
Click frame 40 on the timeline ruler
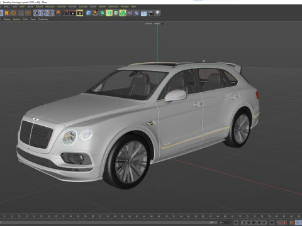(x=130, y=216)
